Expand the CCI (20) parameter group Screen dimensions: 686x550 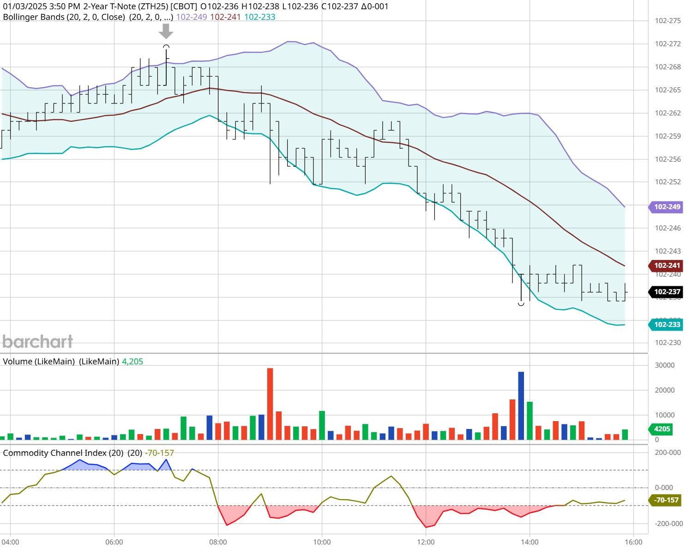[134, 453]
